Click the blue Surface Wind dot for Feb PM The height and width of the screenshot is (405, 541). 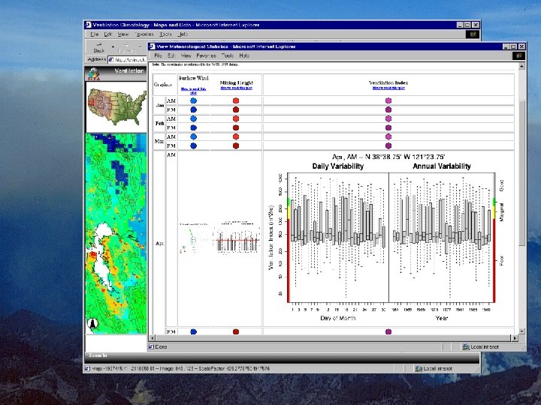(193, 127)
